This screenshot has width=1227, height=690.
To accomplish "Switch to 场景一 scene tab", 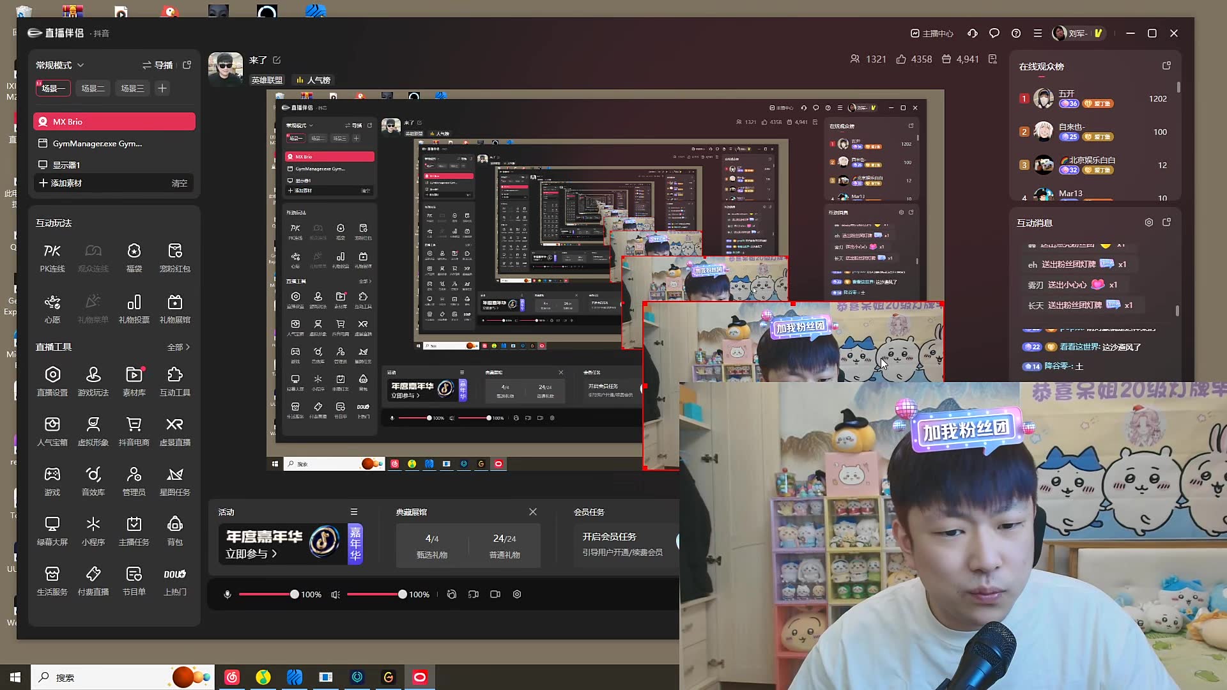I will (53, 88).
